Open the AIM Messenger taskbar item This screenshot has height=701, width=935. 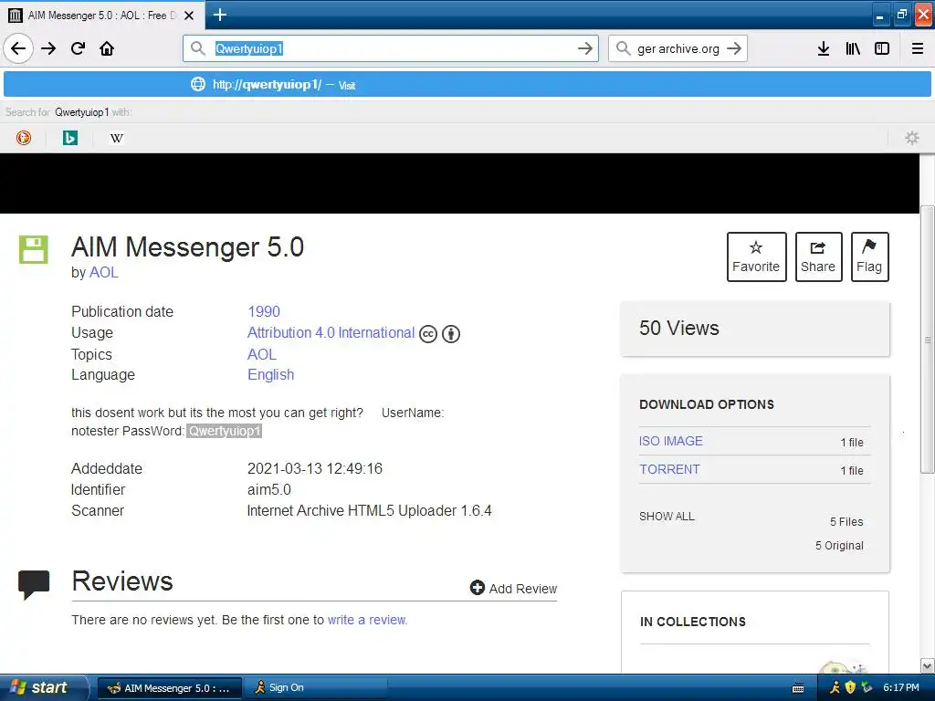point(169,688)
